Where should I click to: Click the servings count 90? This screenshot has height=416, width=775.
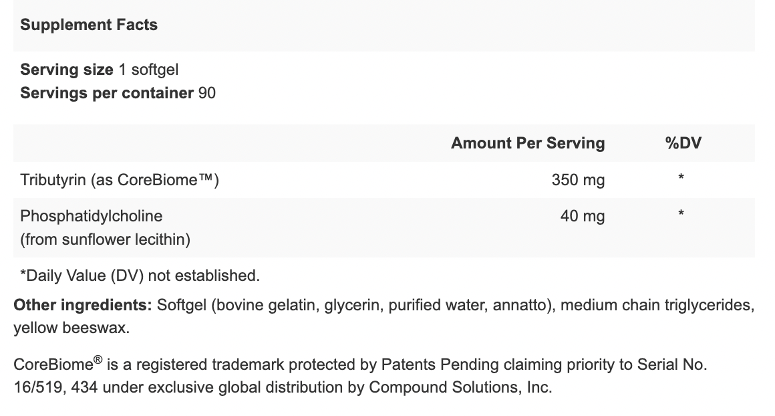click(207, 93)
